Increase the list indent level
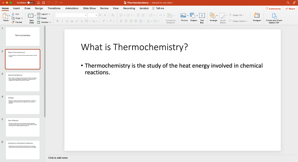 click(x=143, y=15)
